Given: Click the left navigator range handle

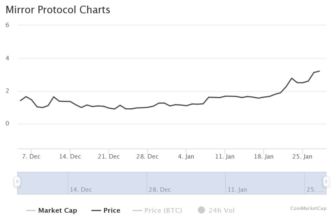Looking at the screenshot, I should [18, 182].
